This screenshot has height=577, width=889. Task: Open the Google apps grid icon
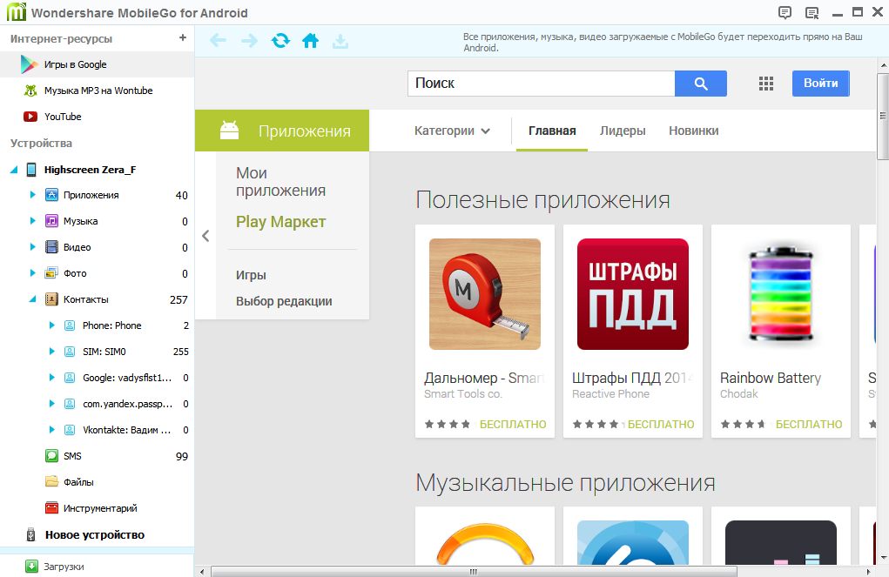click(x=766, y=84)
